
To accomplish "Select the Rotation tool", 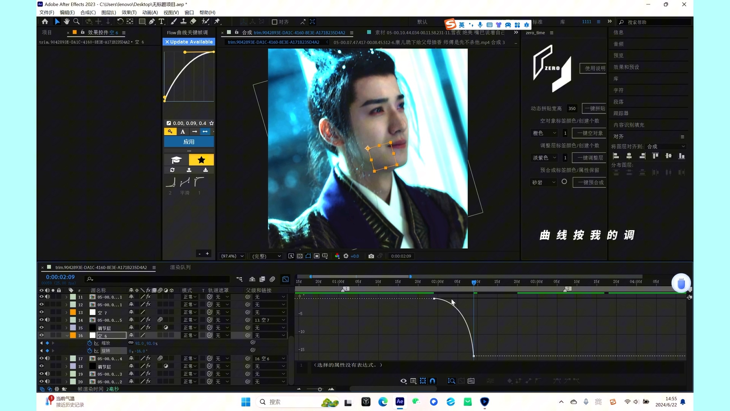I will (x=120, y=22).
